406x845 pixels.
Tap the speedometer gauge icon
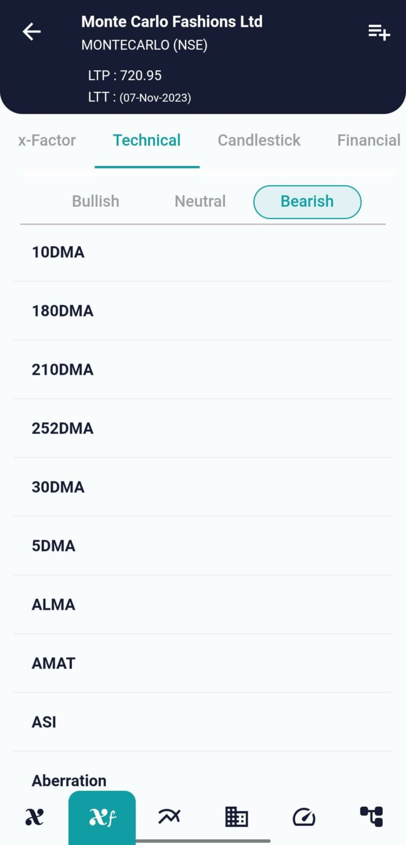304,817
